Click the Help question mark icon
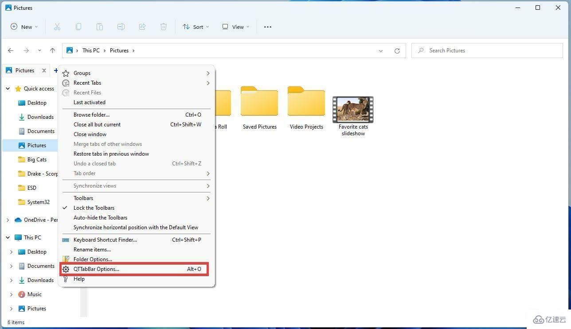The image size is (571, 329). [66, 279]
